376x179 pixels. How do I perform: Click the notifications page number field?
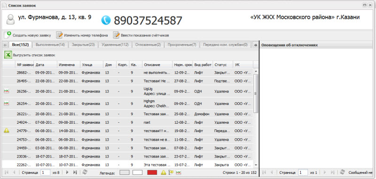point(303,172)
